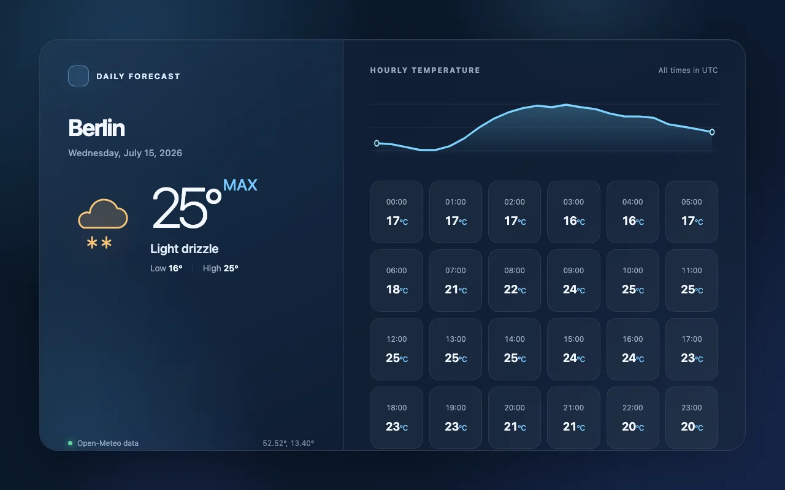Image resolution: width=785 pixels, height=490 pixels.
Task: Click the 10:00 temperature card
Action: pos(633,281)
